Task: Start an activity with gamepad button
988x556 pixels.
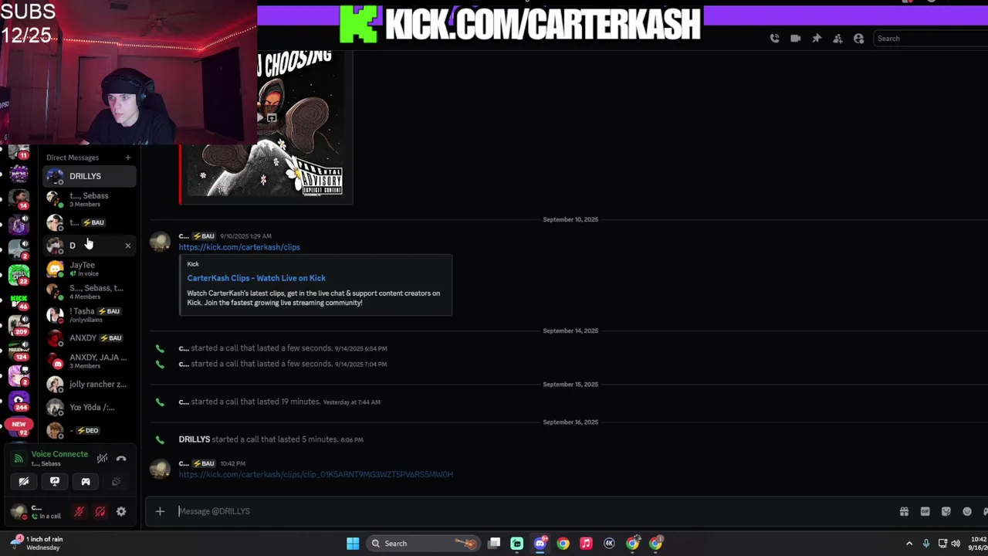Action: point(86,481)
